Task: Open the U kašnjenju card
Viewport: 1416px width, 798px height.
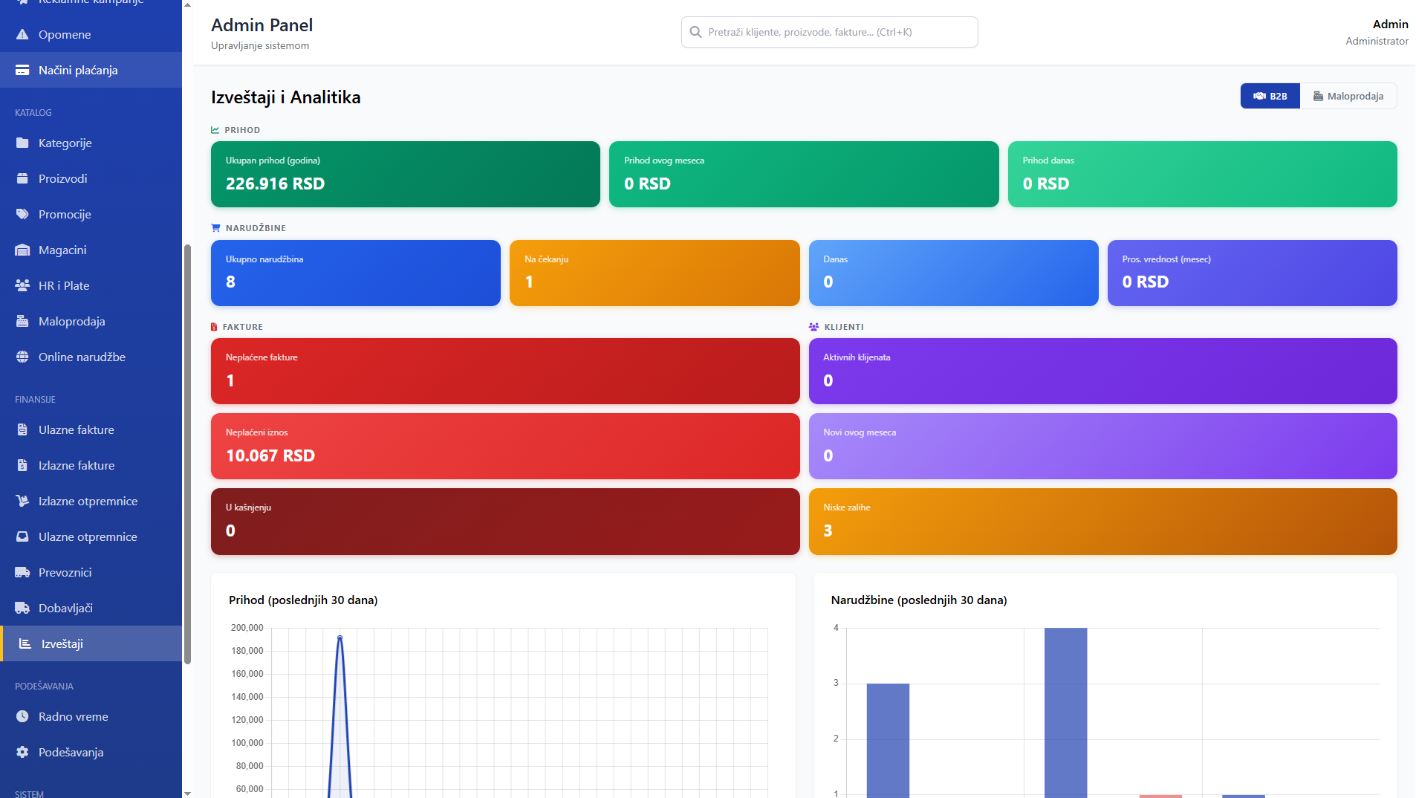Action: click(505, 522)
